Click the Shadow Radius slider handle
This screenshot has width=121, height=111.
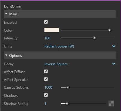(67, 103)
